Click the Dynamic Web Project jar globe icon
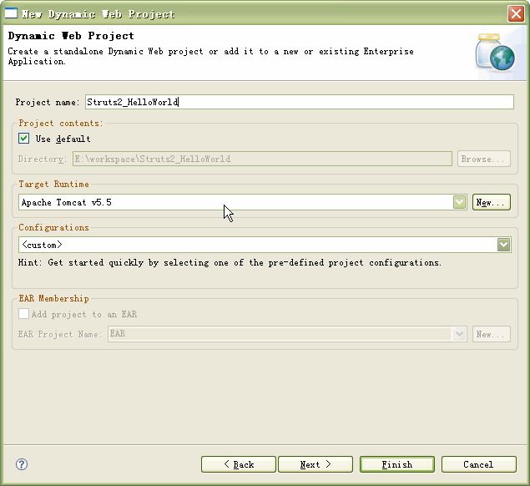 pos(495,52)
